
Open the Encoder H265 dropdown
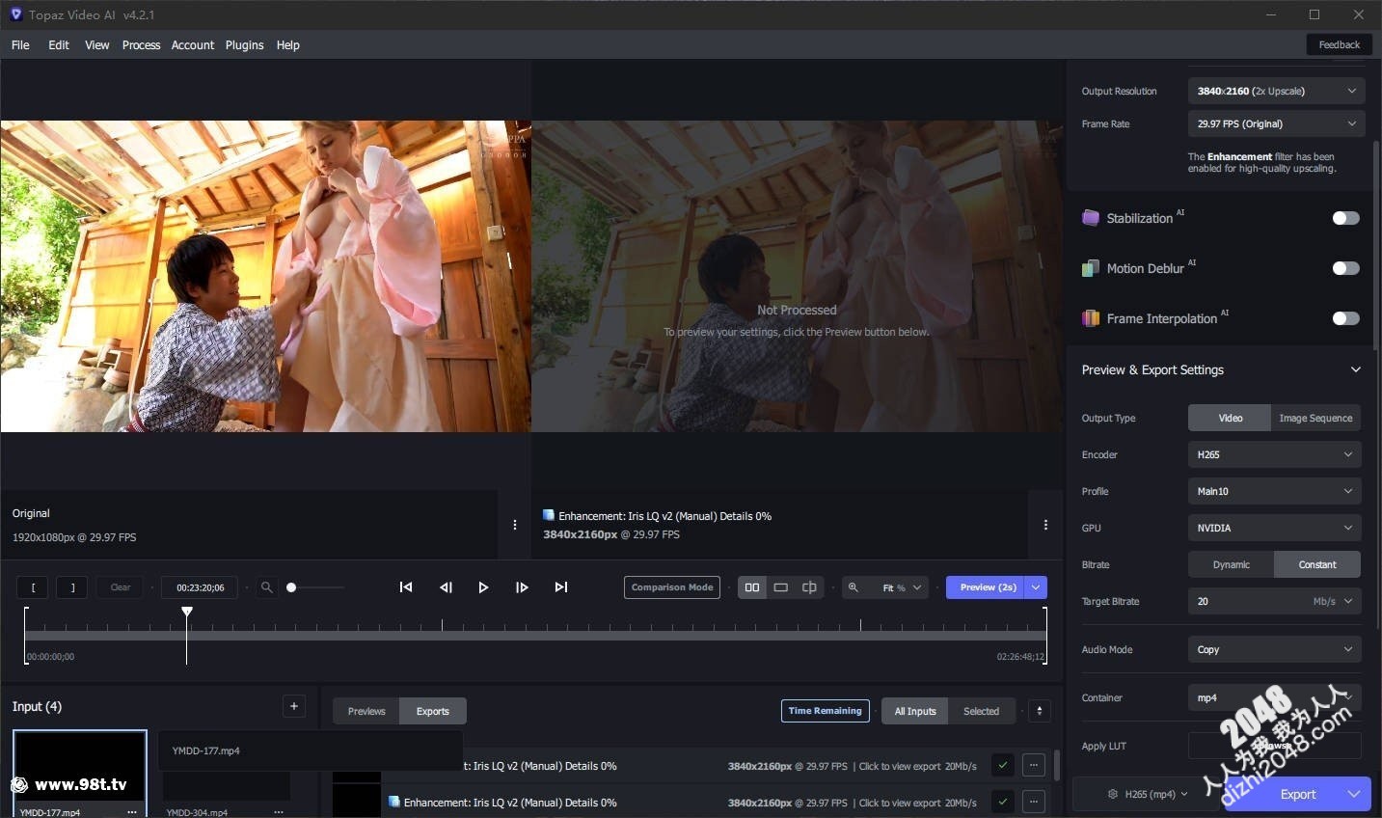(x=1274, y=454)
